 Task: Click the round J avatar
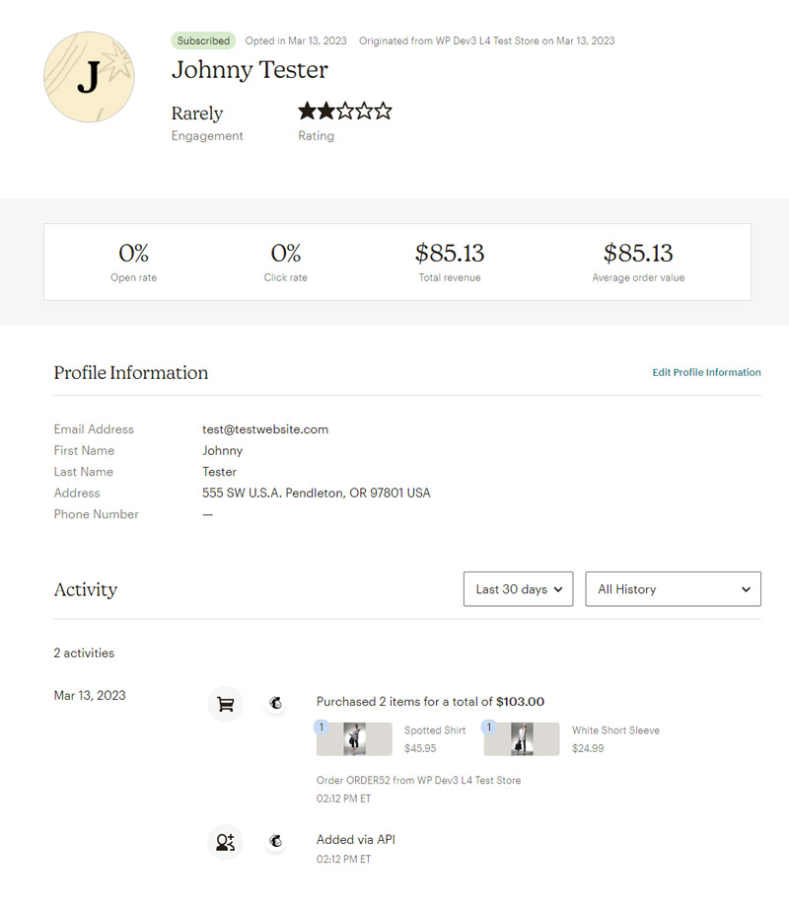coord(89,77)
